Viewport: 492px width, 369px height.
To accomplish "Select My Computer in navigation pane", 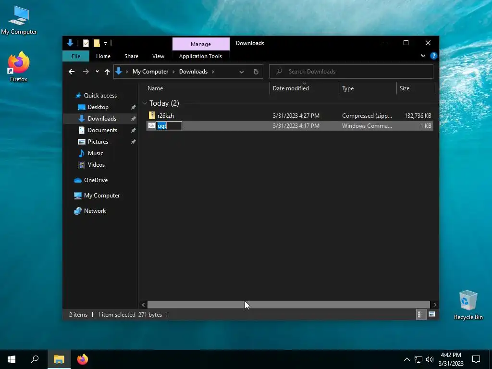I will (102, 196).
